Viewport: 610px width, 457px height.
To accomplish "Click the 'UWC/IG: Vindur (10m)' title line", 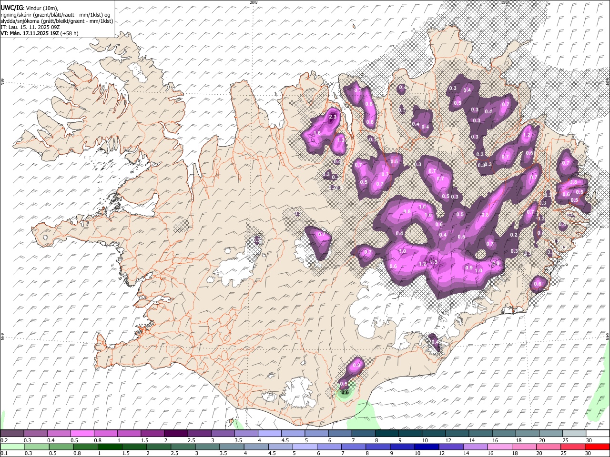I will 30,8.
